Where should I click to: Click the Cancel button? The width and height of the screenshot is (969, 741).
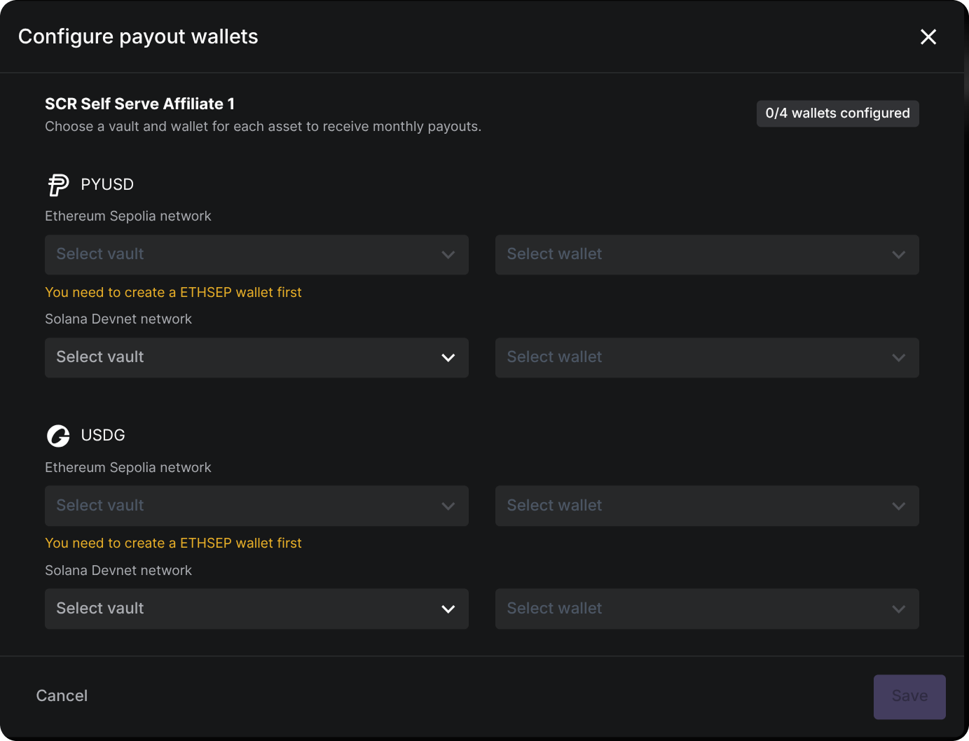[62, 695]
